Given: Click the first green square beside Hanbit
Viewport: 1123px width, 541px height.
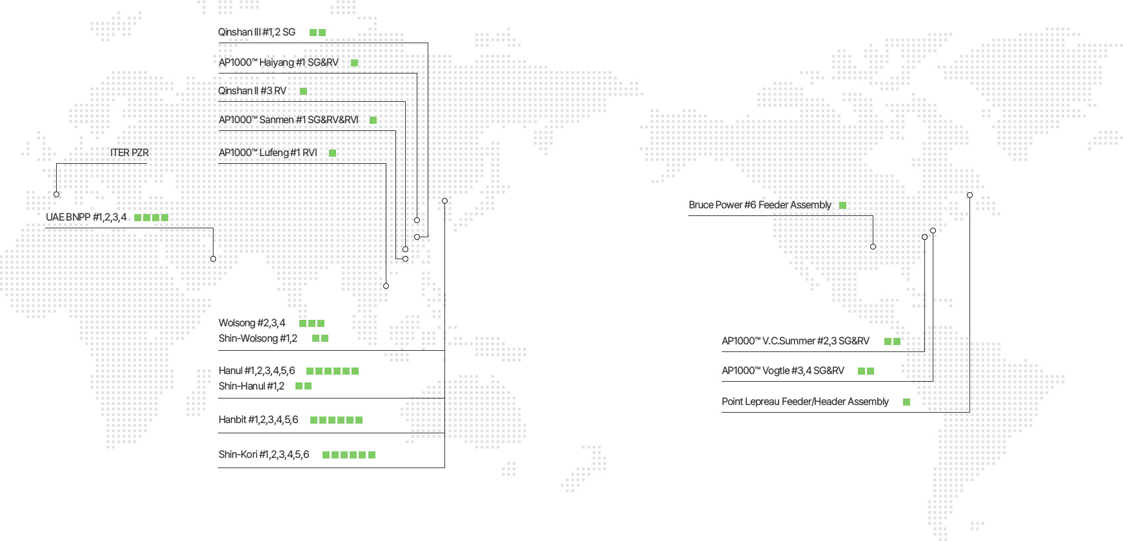Looking at the screenshot, I should (x=313, y=420).
